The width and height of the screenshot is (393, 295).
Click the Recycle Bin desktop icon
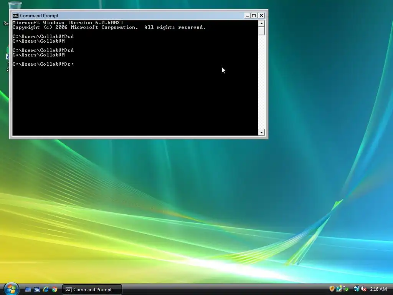(x=15, y=5)
